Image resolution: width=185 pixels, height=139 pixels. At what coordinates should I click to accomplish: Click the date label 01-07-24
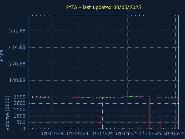(x=53, y=134)
